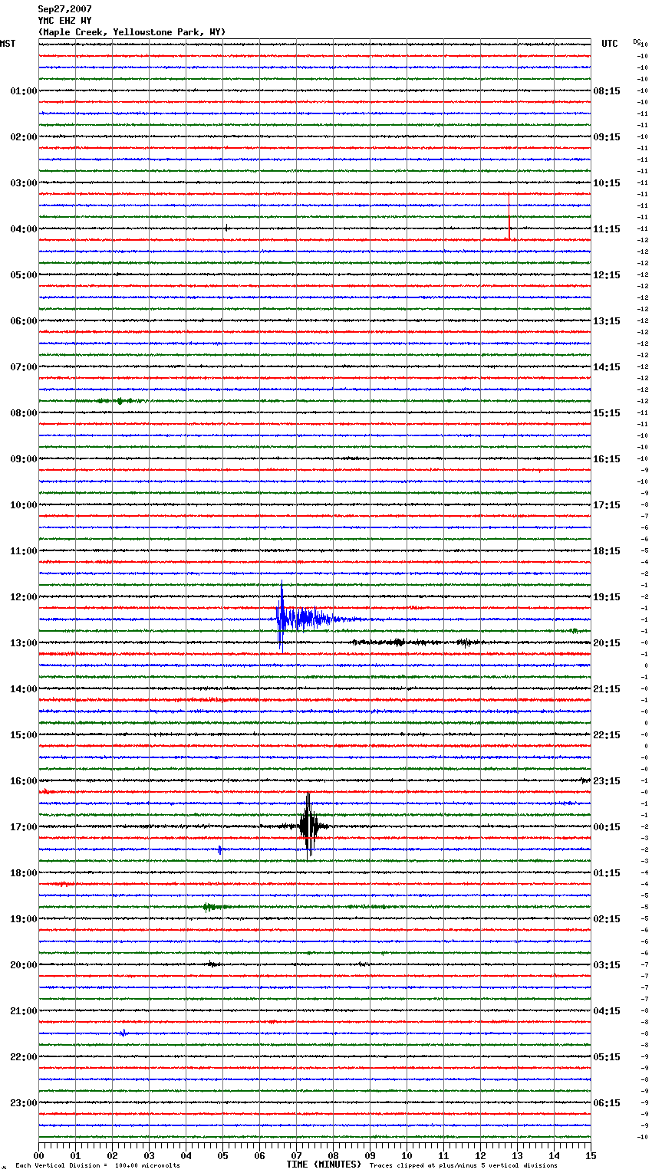Image resolution: width=652 pixels, height=1176 pixels.
Task: Click the 02:15 UTC time label
Action: click(607, 919)
